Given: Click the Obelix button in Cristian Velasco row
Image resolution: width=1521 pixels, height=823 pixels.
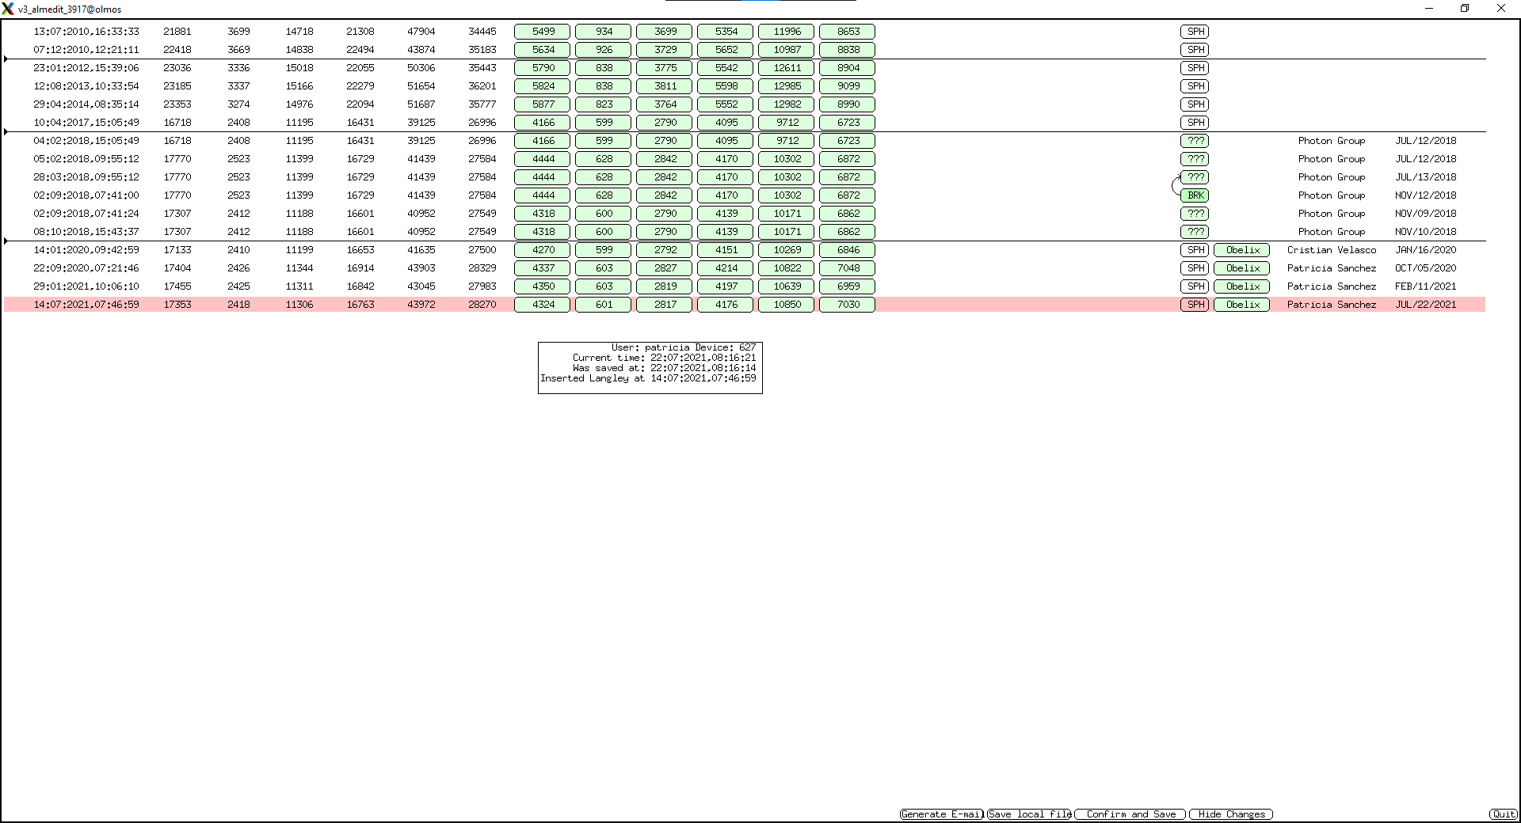Looking at the screenshot, I should [1241, 250].
